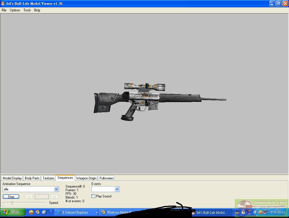Click the Windows Start button

point(12,212)
